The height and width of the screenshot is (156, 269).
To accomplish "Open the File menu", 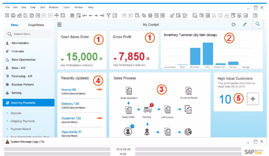I will tap(7, 7).
